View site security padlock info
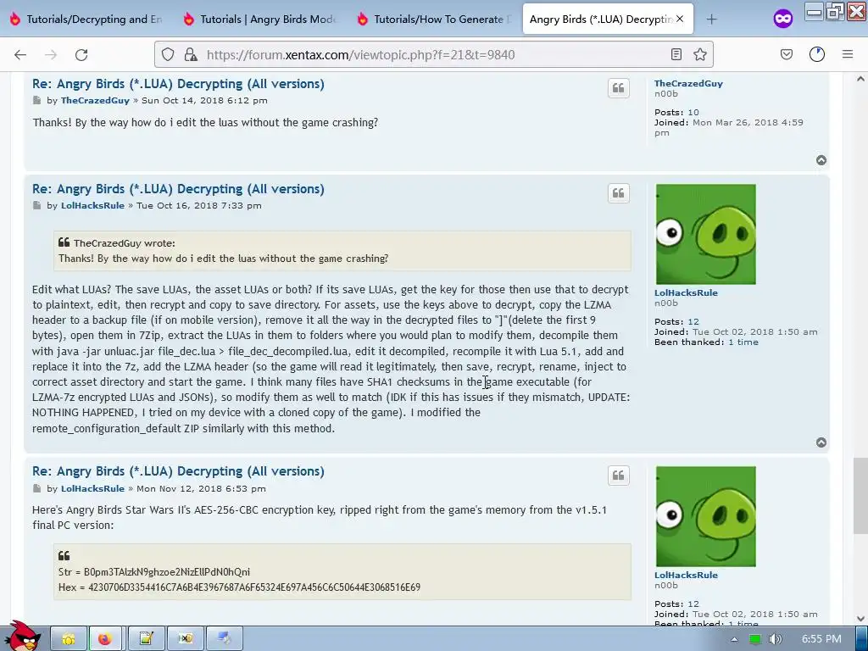Screen dimensions: 868x651 point(191,54)
